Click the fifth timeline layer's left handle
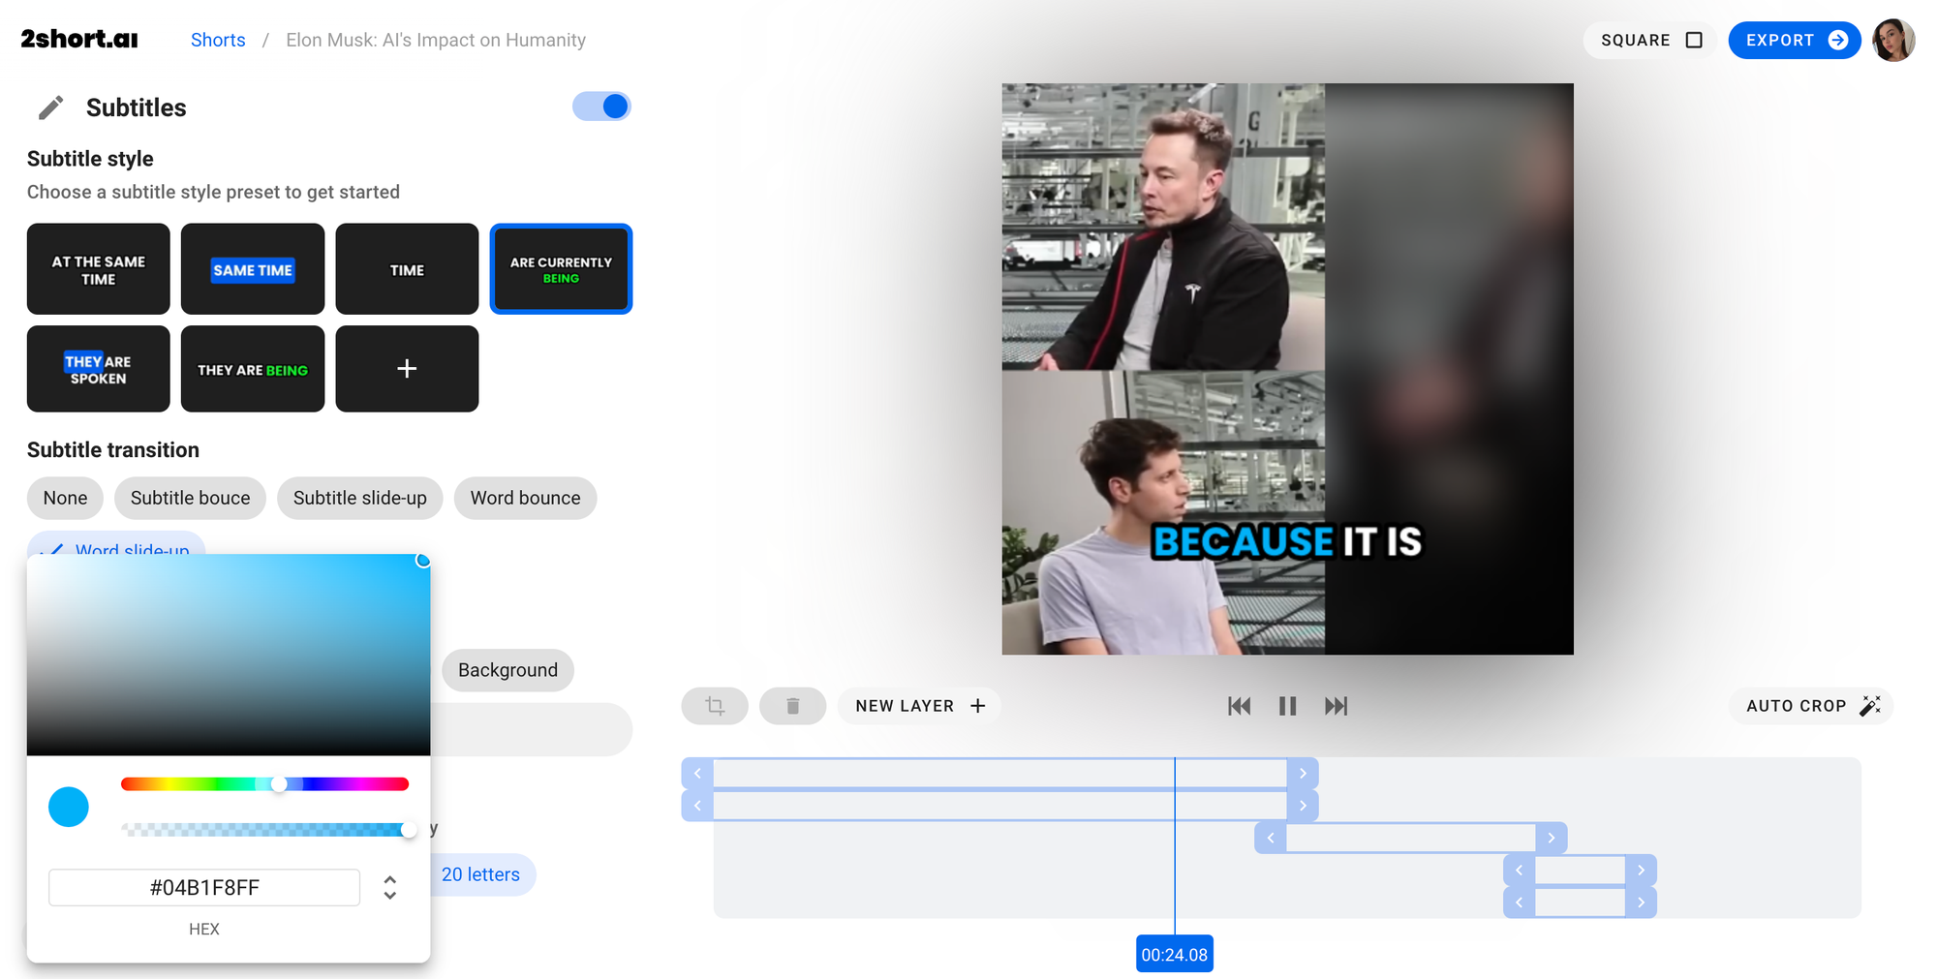The width and height of the screenshot is (1937, 979). [x=1519, y=903]
